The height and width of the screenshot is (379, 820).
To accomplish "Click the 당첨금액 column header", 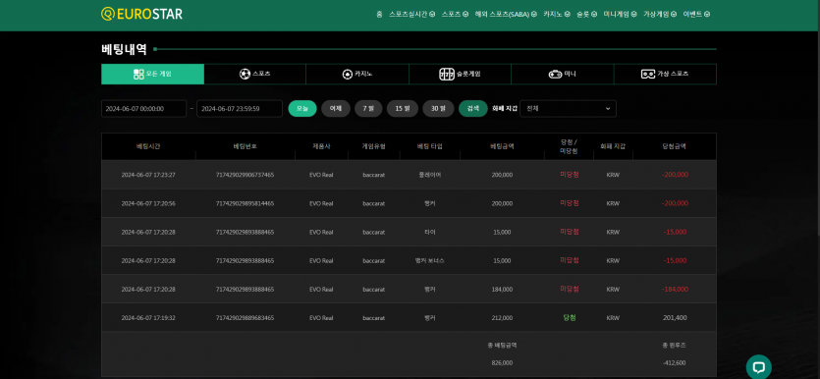I will pos(674,146).
